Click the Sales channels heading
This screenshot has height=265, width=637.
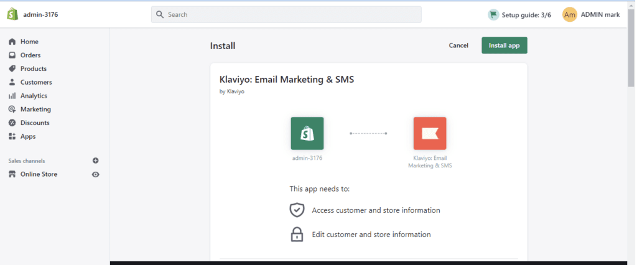click(27, 161)
